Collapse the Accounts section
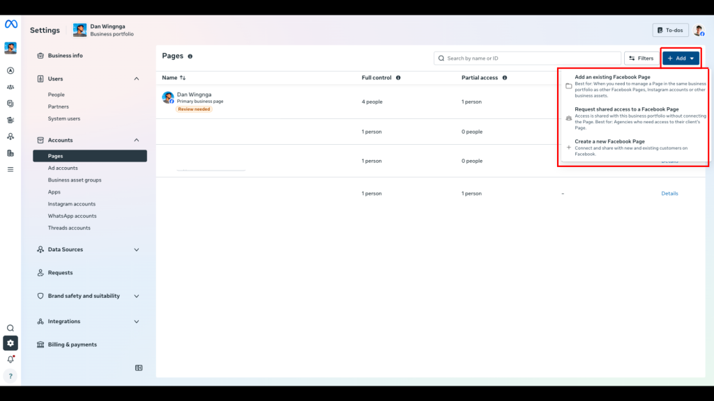Viewport: 714px width, 401px height. (136, 140)
